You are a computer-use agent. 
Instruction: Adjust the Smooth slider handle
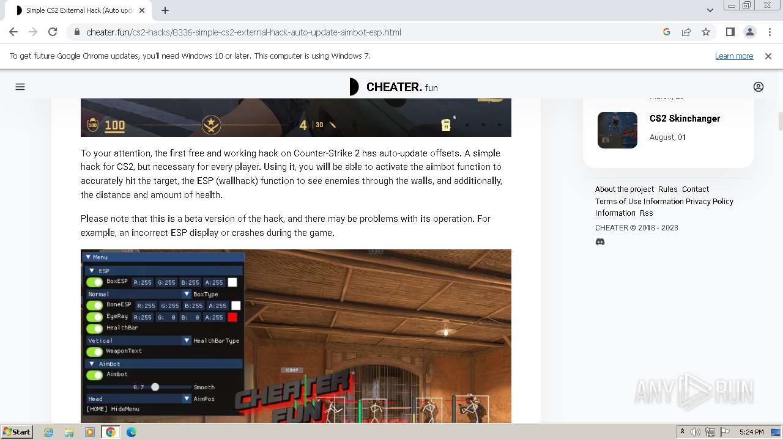click(155, 387)
